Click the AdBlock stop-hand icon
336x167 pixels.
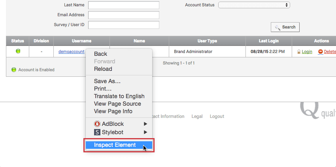pos(97,124)
